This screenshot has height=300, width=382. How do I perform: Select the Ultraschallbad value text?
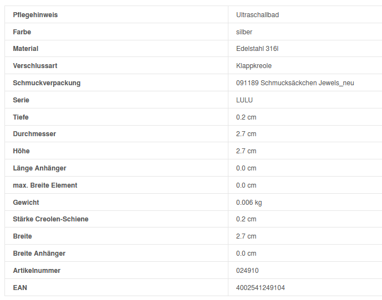(x=257, y=15)
